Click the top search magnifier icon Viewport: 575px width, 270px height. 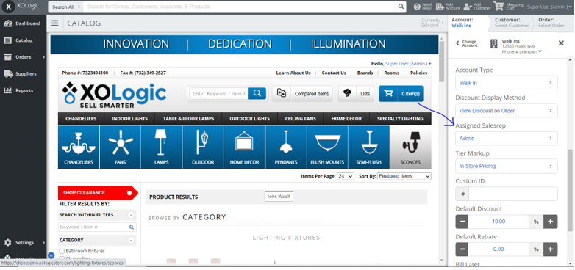(401, 7)
